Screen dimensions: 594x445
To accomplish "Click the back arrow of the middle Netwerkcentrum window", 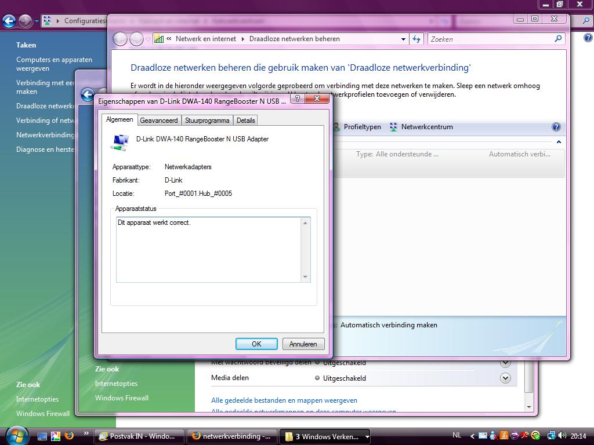I will (88, 94).
